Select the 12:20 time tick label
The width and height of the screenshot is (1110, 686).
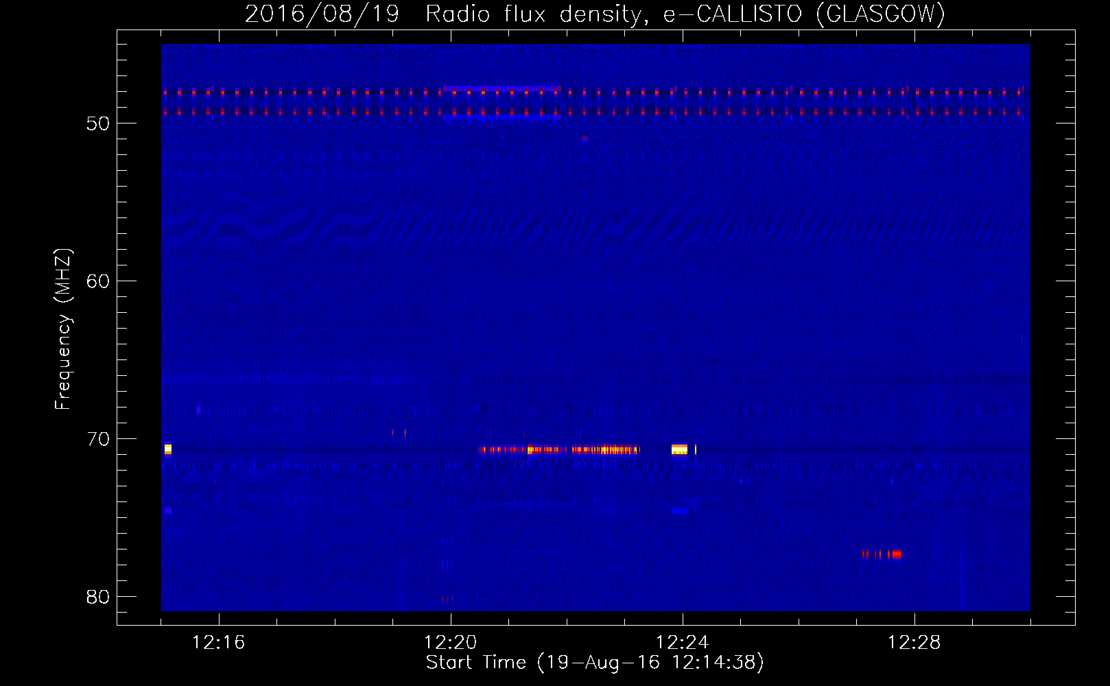[451, 643]
